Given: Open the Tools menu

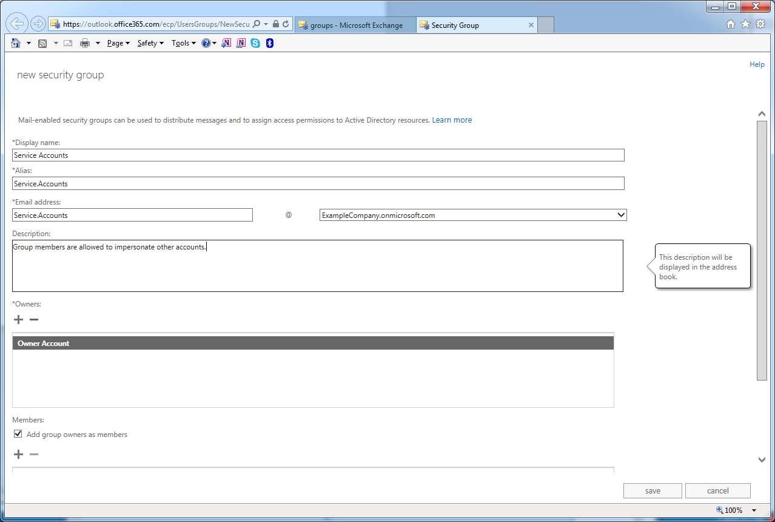Looking at the screenshot, I should point(184,43).
